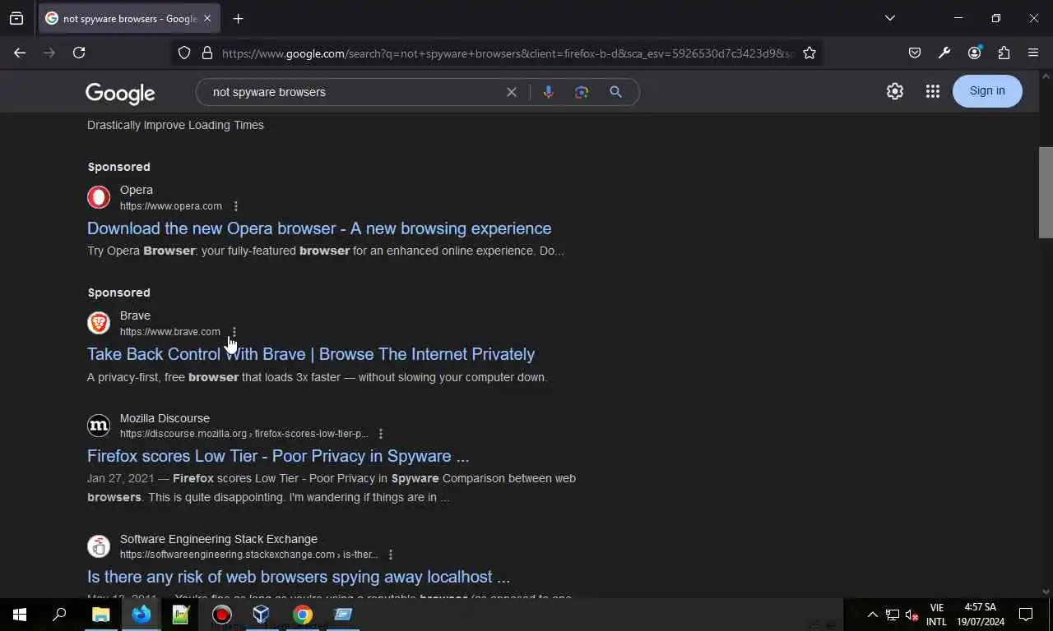Select the 'not spyware browsers' tab
This screenshot has width=1053, height=631.
coord(129,18)
